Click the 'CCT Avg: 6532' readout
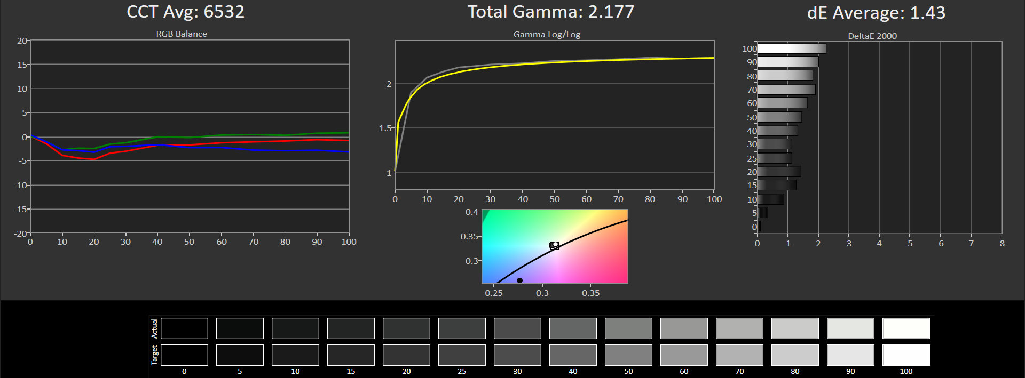 (x=185, y=12)
